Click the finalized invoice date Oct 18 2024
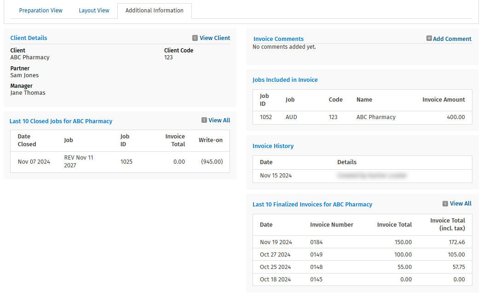483x297 pixels. (x=276, y=280)
